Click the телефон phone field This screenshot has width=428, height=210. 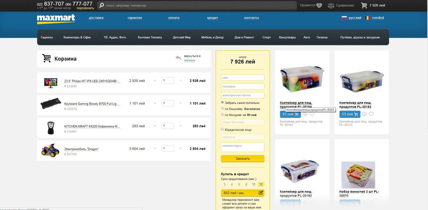[243, 86]
